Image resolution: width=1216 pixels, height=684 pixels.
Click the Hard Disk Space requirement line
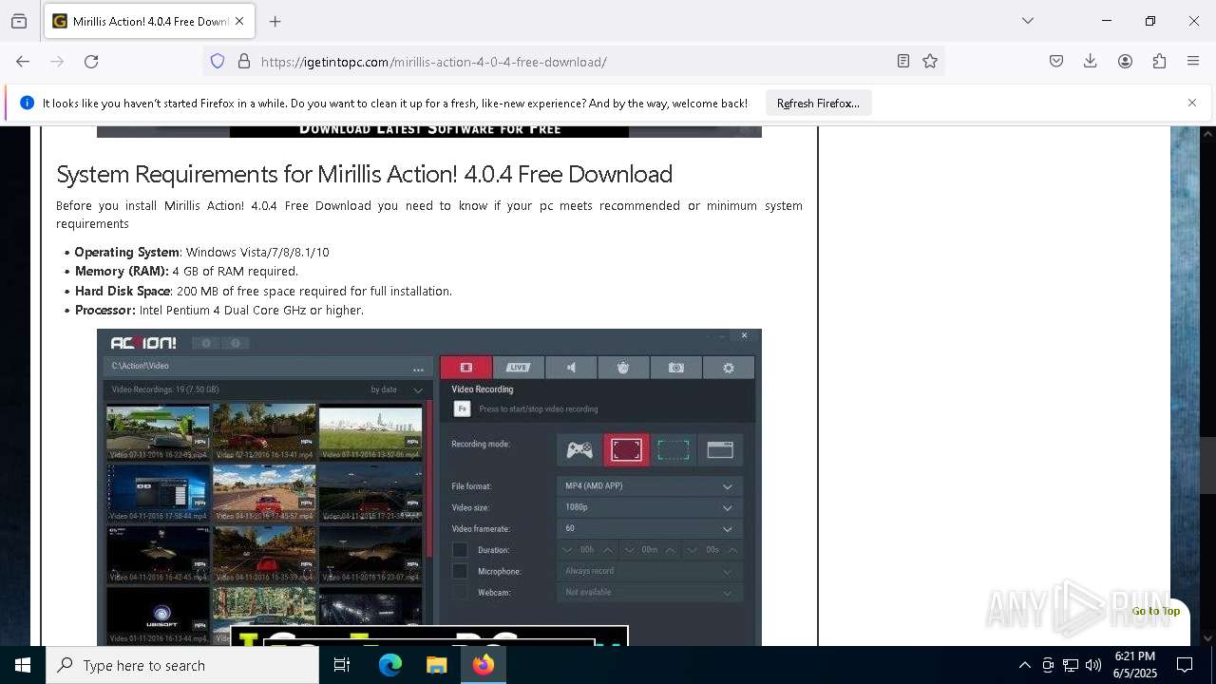coord(263,291)
